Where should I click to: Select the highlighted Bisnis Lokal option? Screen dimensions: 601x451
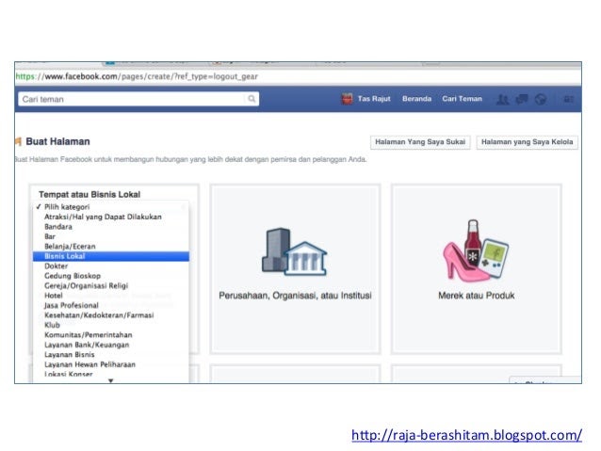[x=111, y=256]
